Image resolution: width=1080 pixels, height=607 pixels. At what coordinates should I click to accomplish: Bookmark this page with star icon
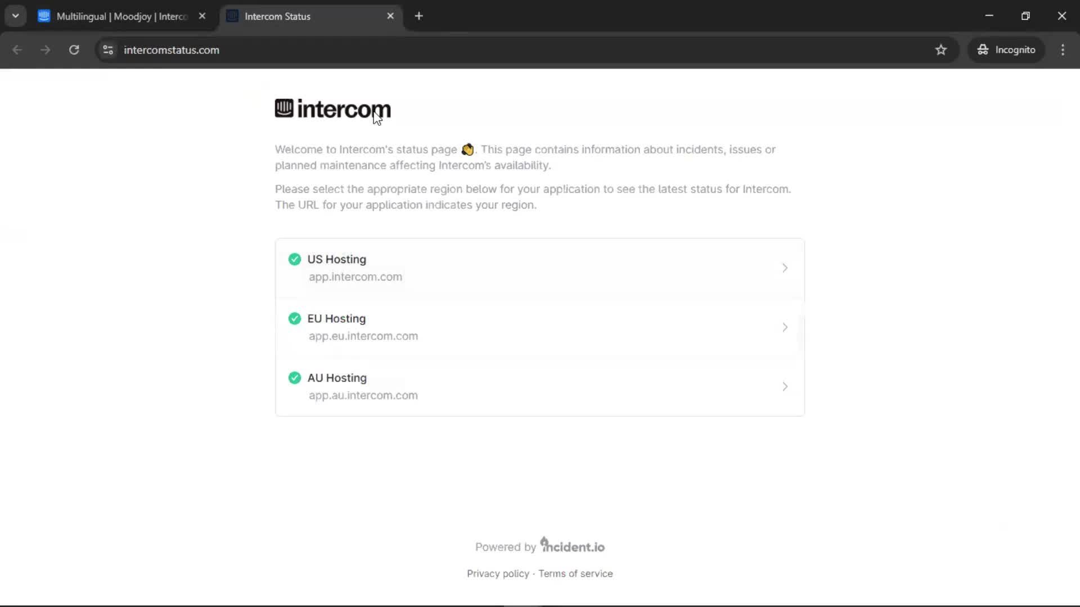941,50
